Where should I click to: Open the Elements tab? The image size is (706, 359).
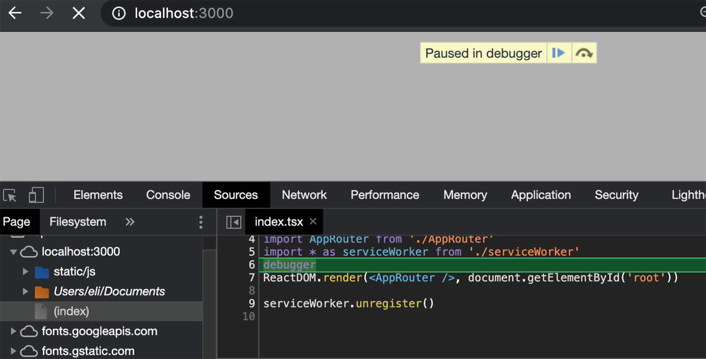tap(98, 195)
